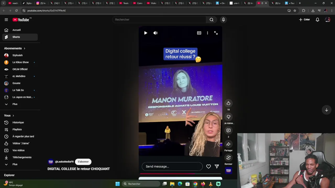Open À regarder plus tard

pyautogui.click(x=20, y=136)
